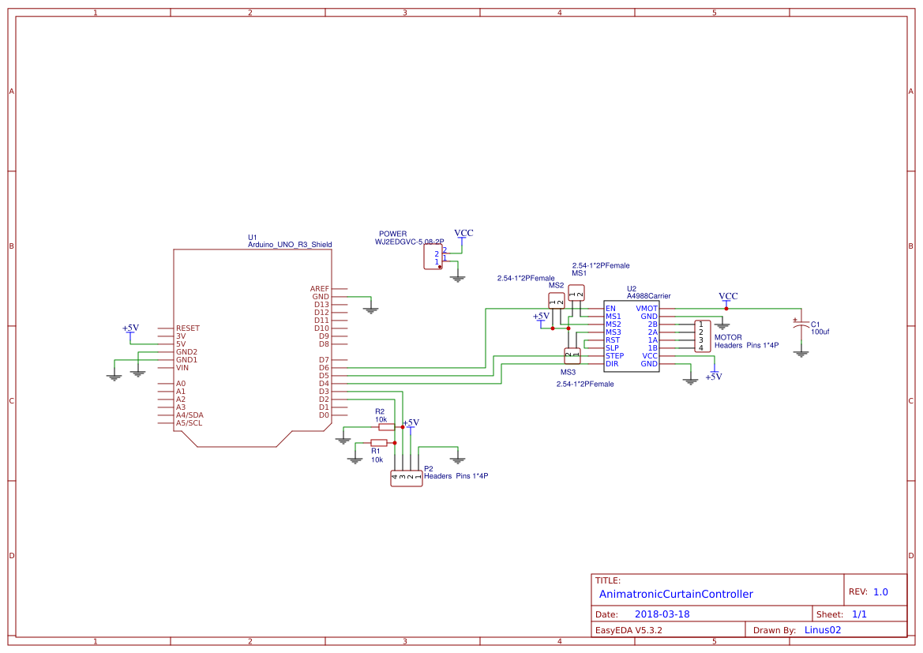Select the date field 2018-03-18
Image resolution: width=923 pixels, height=653 pixels.
tap(662, 614)
